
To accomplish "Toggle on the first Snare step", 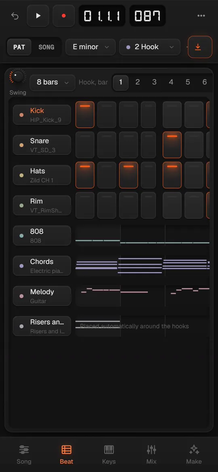I will [85, 145].
